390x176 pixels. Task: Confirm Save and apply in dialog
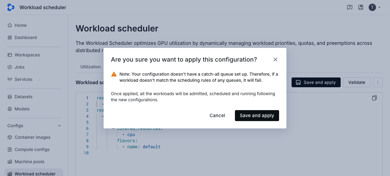[x=257, y=116]
